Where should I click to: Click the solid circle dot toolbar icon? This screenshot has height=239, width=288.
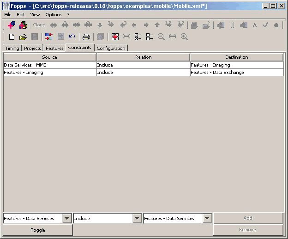[x=276, y=25]
